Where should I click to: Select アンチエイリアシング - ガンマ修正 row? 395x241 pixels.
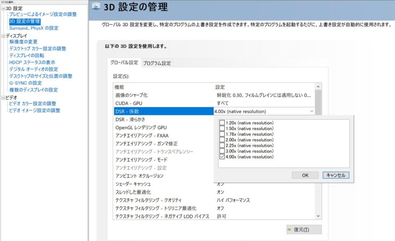(x=164, y=144)
